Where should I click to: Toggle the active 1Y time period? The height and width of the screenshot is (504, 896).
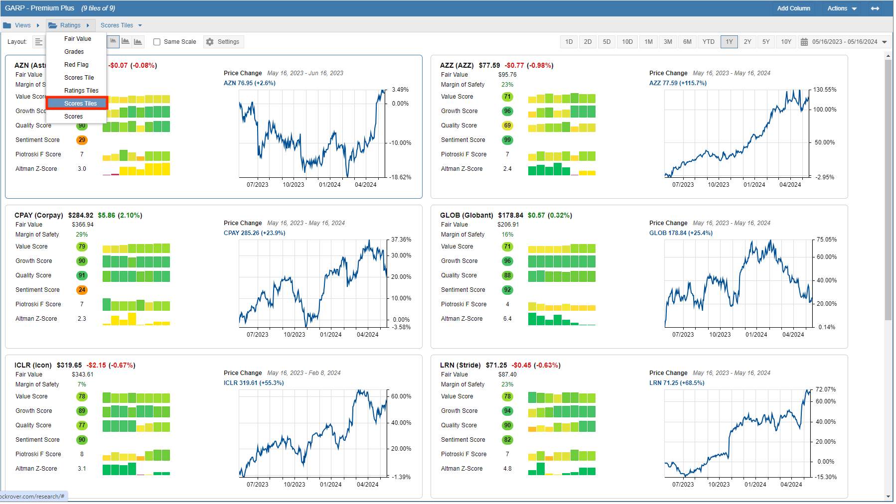point(729,42)
